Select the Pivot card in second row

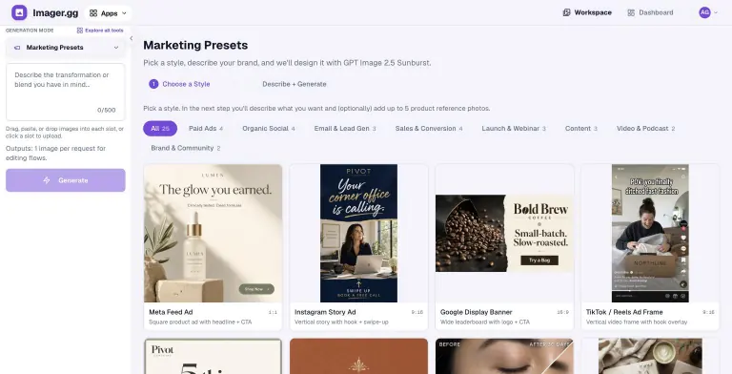[213, 356]
